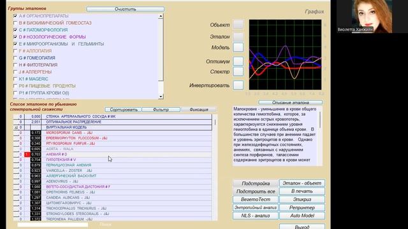Screen dimensions: 408x229
Task: Toggle the Объект graph box
Action: pos(238,25)
